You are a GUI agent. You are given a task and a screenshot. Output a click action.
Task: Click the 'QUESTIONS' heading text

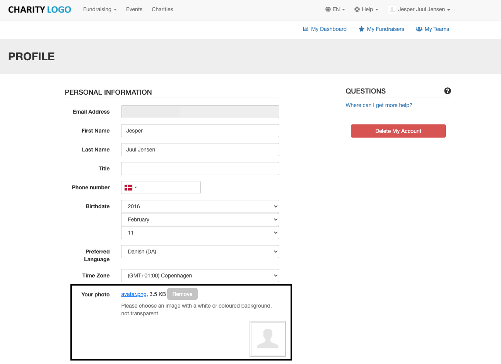coord(366,91)
